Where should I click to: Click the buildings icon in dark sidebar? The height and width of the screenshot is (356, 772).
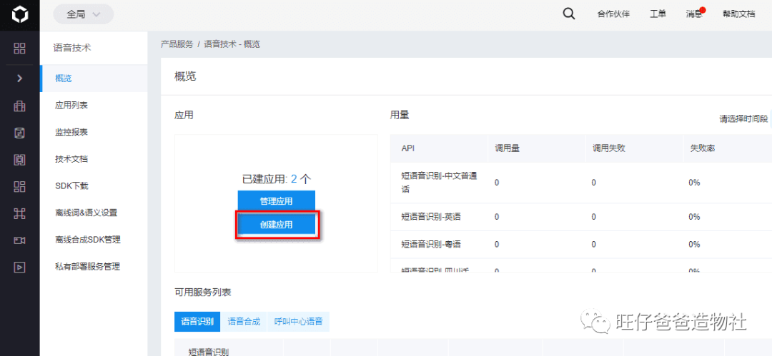tap(20, 106)
